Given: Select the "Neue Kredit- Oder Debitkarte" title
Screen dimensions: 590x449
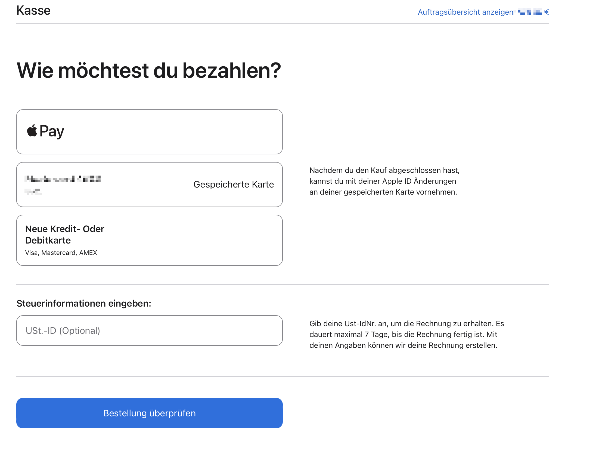Looking at the screenshot, I should tap(65, 235).
